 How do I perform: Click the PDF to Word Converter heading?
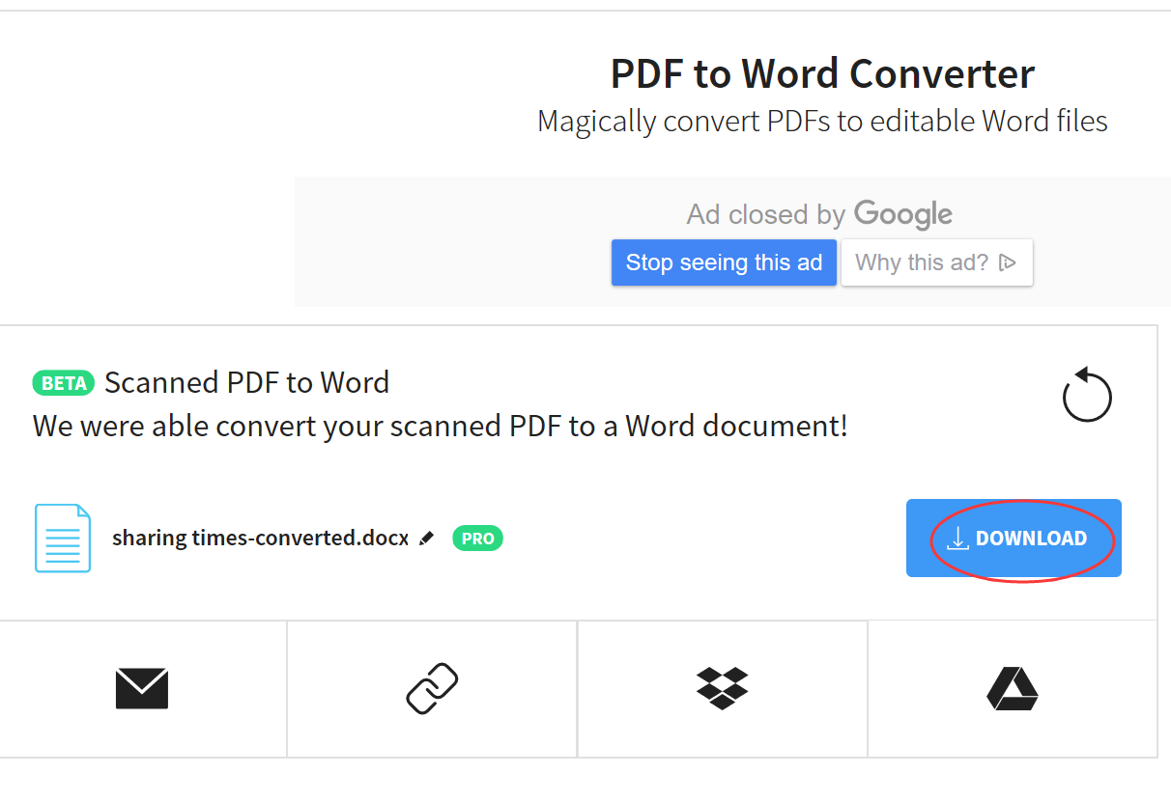(x=822, y=73)
